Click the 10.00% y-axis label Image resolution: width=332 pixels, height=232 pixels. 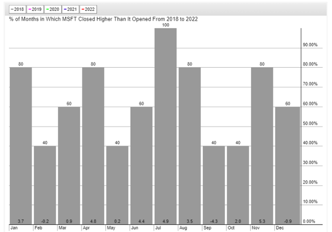310,201
